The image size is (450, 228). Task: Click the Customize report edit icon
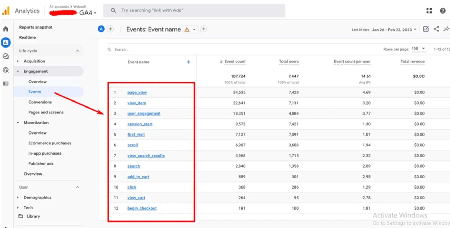point(426,29)
